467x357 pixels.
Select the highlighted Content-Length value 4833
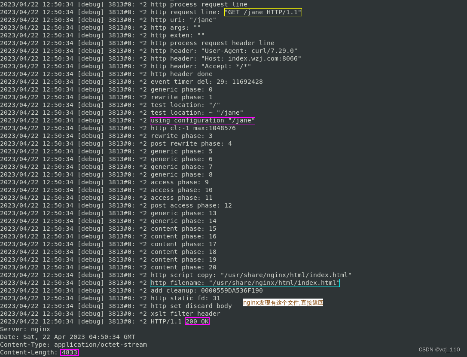tap(69, 352)
